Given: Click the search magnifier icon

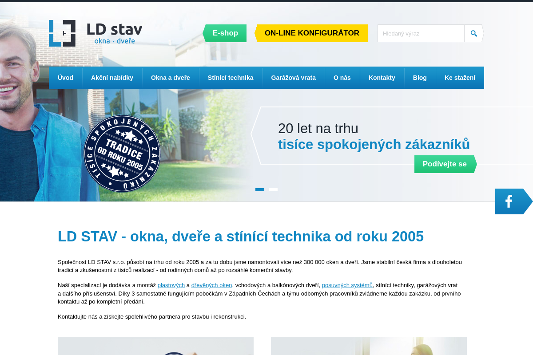Looking at the screenshot, I should [473, 33].
